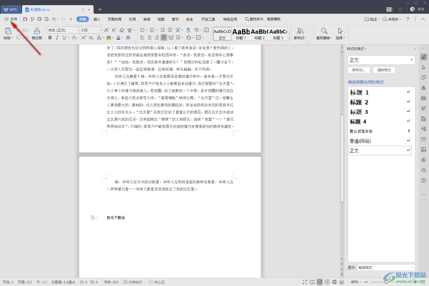
Task: Open the 批注 comments dropdown
Action: point(372,19)
